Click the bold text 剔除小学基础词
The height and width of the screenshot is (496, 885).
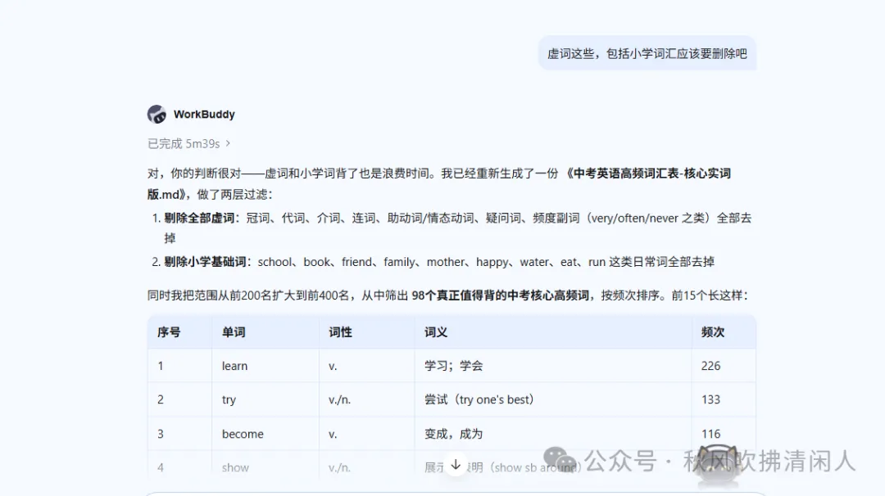205,262
